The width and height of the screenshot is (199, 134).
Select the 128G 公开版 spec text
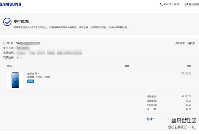coord(43,77)
